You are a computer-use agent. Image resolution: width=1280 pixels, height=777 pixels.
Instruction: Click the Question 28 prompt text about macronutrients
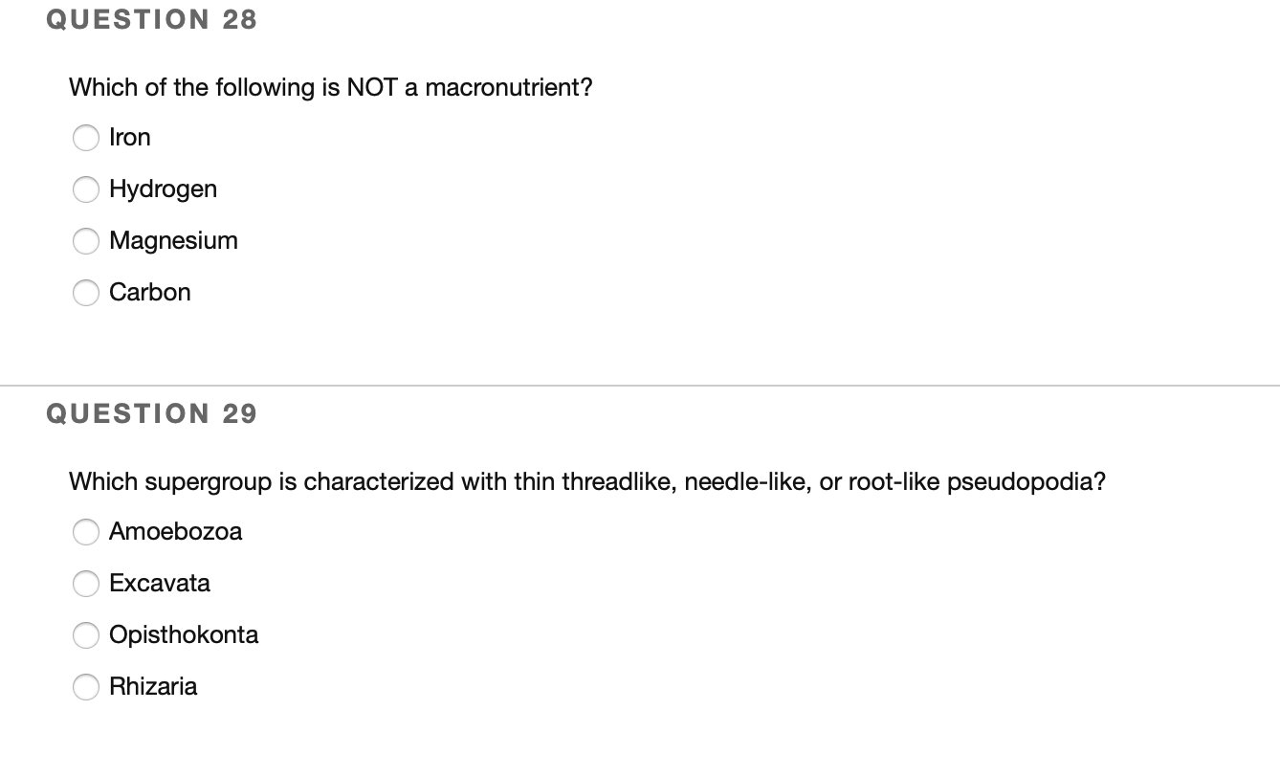[330, 87]
